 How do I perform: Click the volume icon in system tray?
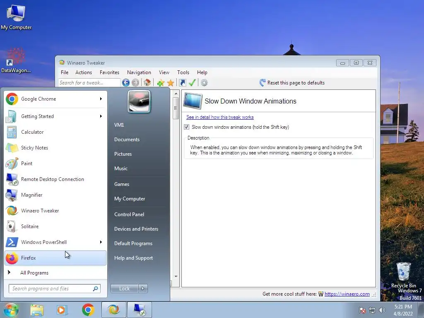pos(382,310)
